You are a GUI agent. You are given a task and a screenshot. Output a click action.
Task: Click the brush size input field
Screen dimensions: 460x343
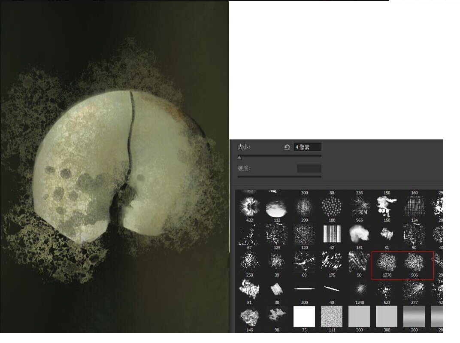pyautogui.click(x=308, y=147)
